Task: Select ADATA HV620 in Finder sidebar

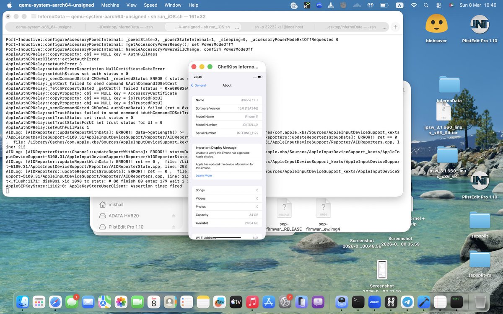Action: pos(118,216)
